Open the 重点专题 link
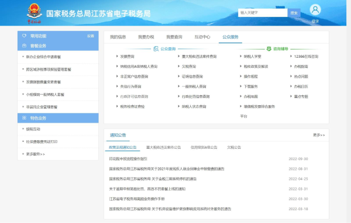 tap(301, 96)
